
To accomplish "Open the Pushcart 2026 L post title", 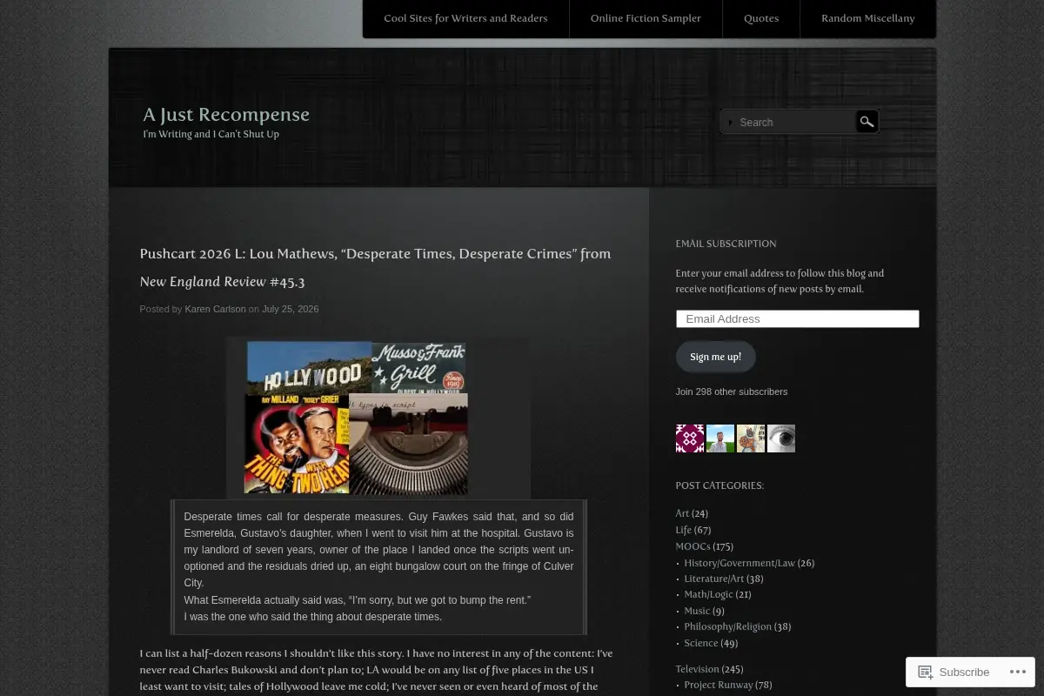I will (376, 267).
